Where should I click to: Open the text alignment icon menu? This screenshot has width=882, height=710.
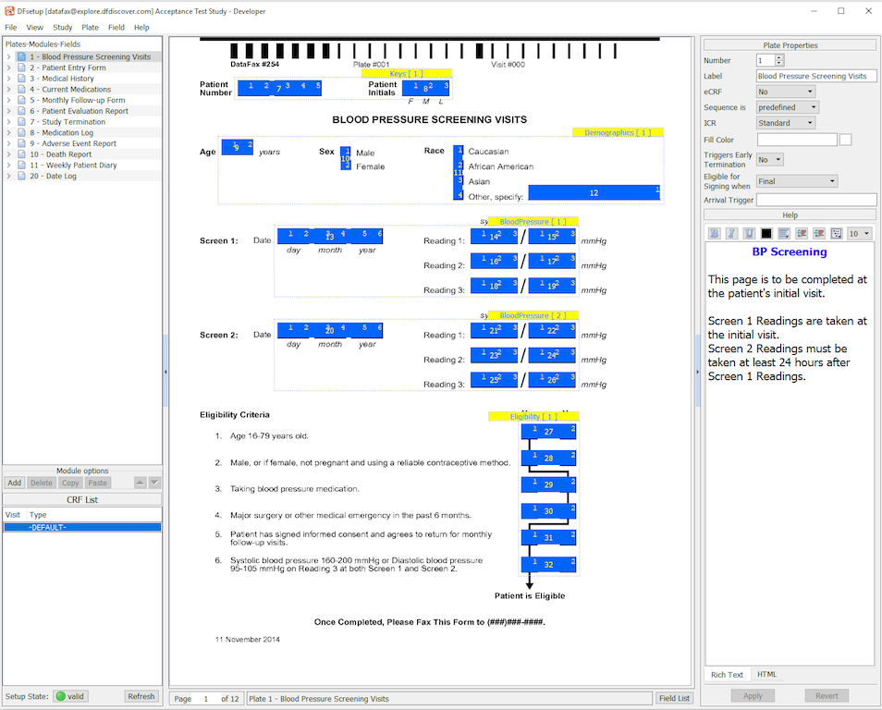tap(784, 234)
